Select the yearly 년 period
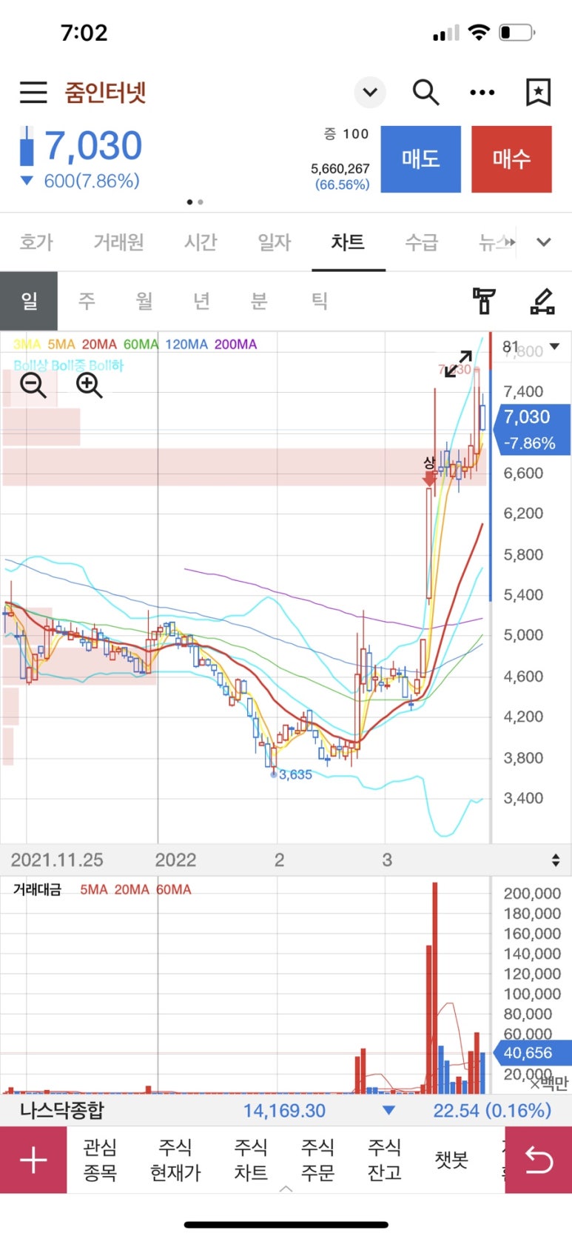The height and width of the screenshot is (1239, 572). (x=201, y=301)
